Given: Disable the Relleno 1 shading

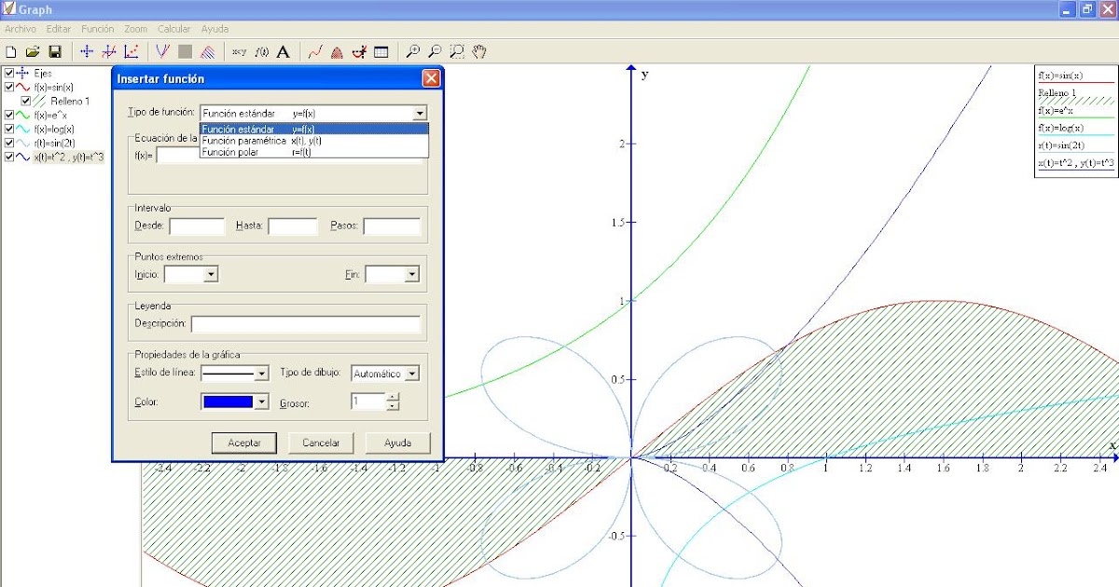Looking at the screenshot, I should (x=24, y=100).
